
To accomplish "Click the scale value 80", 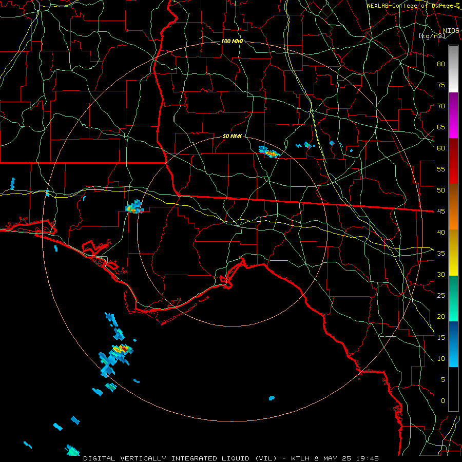I will (441, 64).
